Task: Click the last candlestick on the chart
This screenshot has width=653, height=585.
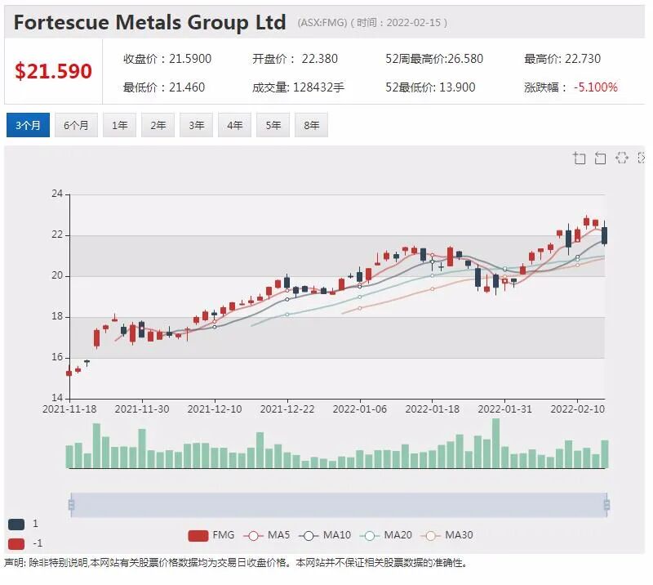Action: pos(604,235)
